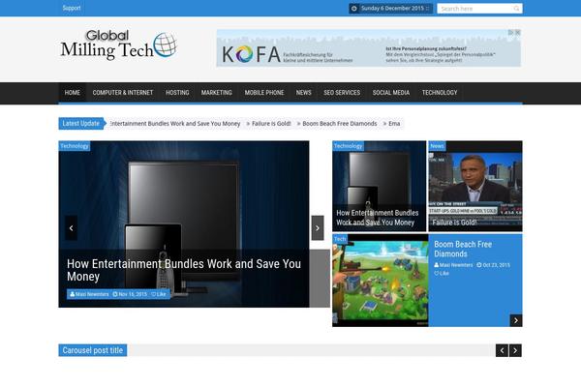Viewport: 581px width, 387px height.
Task: Click the clock icon beside the date
Action: point(353,9)
